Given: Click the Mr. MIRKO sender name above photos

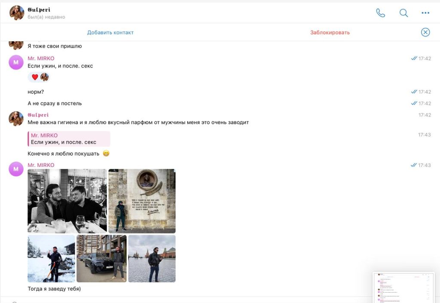Looking at the screenshot, I should point(41,165).
